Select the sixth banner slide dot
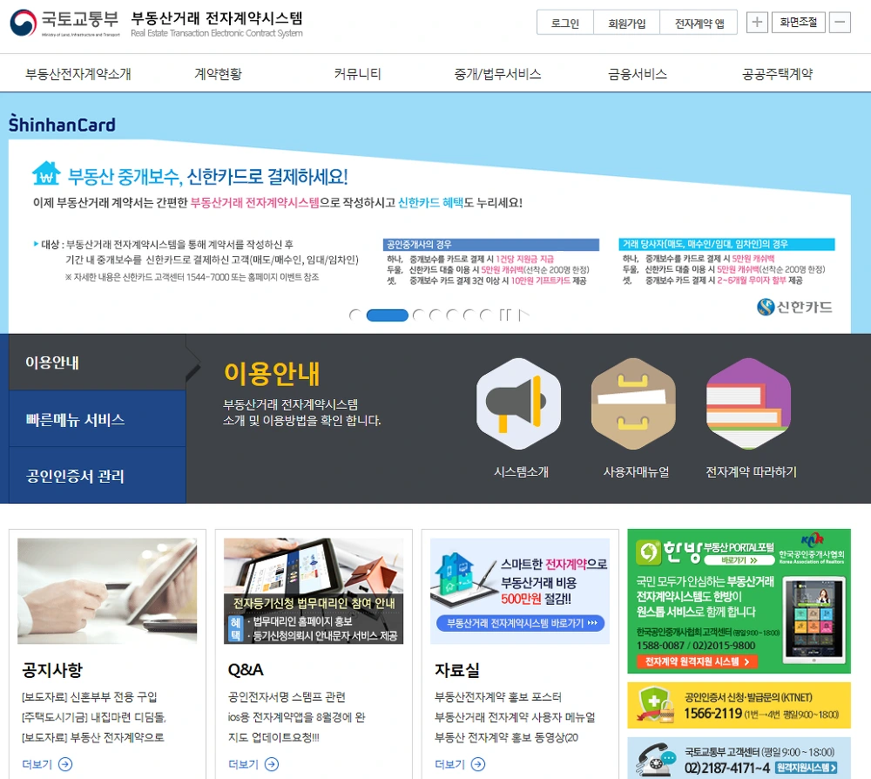This screenshot has height=779, width=871. point(469,315)
